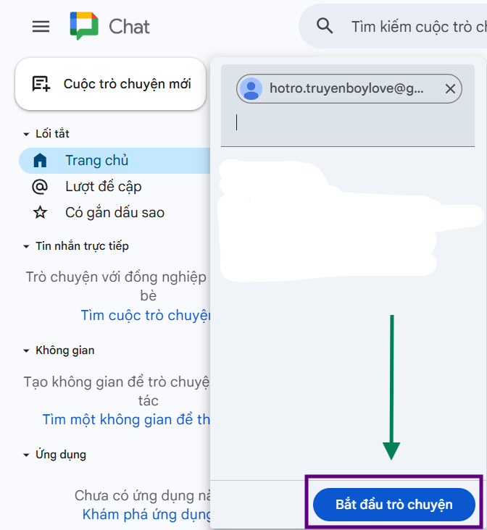
Task: Collapse the Lối tắt section
Action: 26,134
